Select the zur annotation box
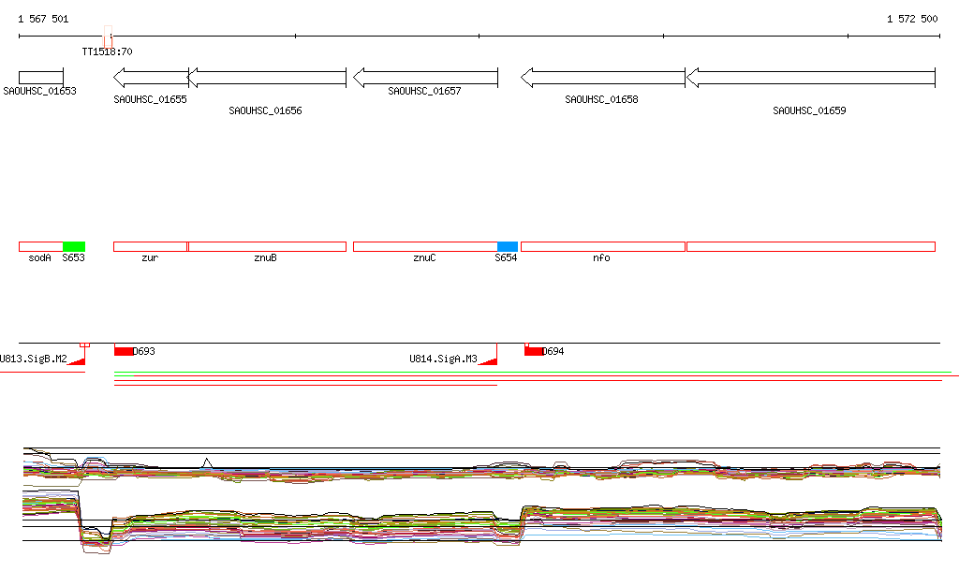The height and width of the screenshot is (572, 959). point(150,246)
